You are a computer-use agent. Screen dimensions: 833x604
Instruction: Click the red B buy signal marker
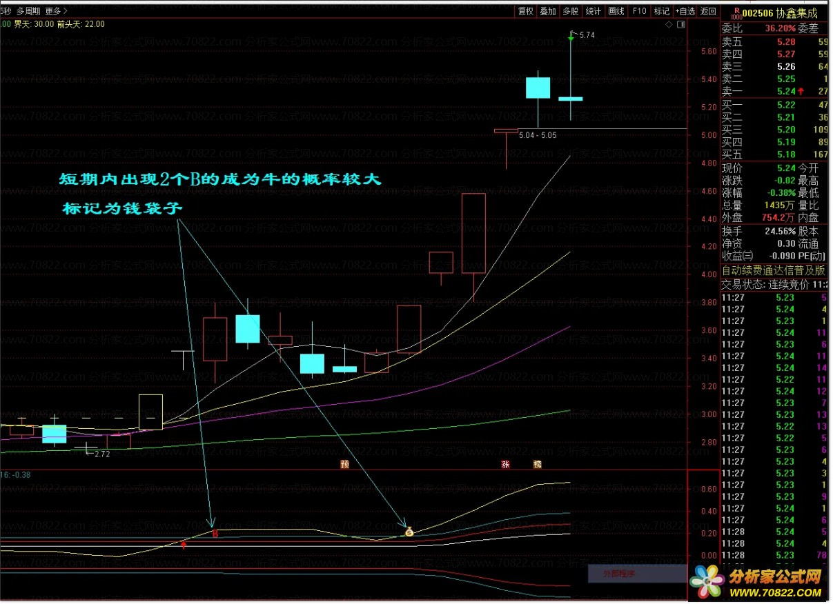pos(215,534)
